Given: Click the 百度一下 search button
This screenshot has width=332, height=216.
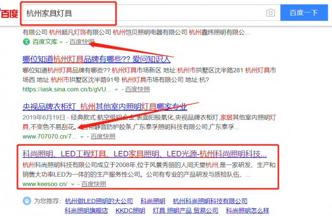Looking at the screenshot, I should point(304,13).
